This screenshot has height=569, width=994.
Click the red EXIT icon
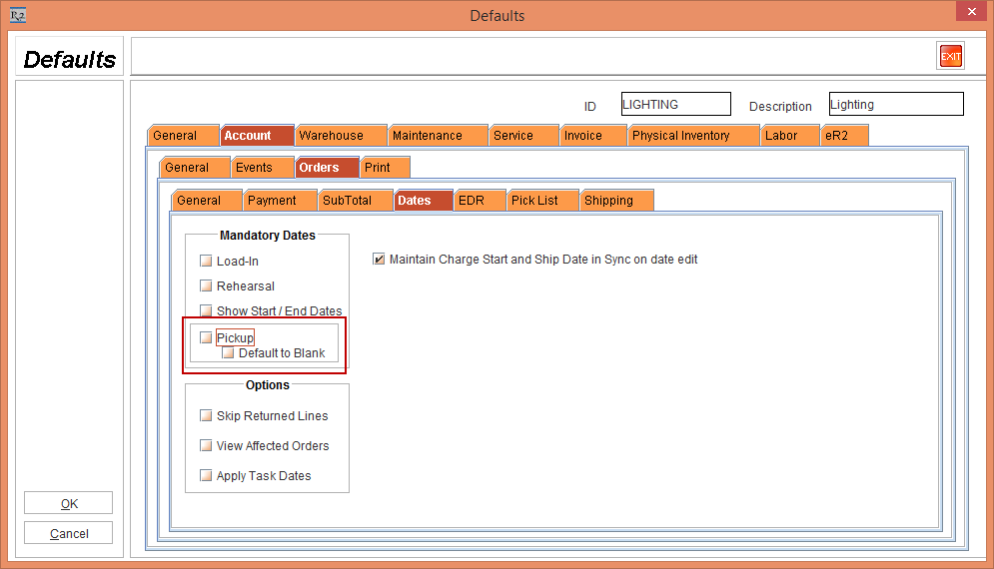click(x=950, y=56)
